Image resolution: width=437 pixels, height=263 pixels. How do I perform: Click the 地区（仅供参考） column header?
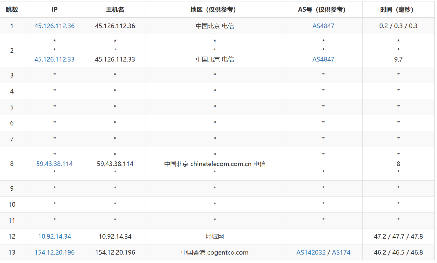pos(215,10)
